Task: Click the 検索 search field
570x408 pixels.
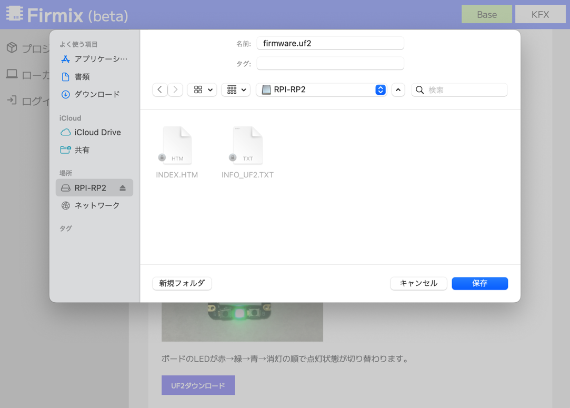Action: point(465,90)
